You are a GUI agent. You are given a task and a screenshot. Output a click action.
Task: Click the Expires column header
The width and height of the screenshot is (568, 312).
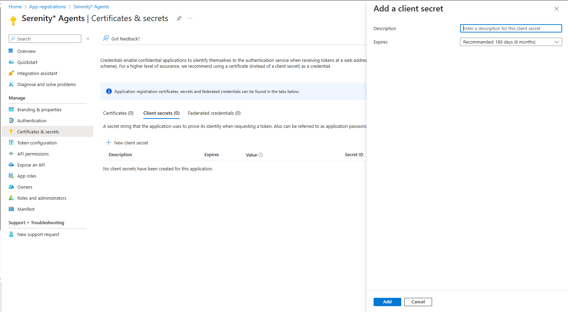coord(212,155)
